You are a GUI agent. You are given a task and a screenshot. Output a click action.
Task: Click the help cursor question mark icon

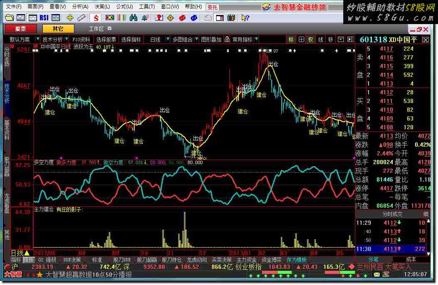coord(245,18)
